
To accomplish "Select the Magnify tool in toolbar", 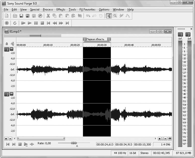I will point(115,16).
